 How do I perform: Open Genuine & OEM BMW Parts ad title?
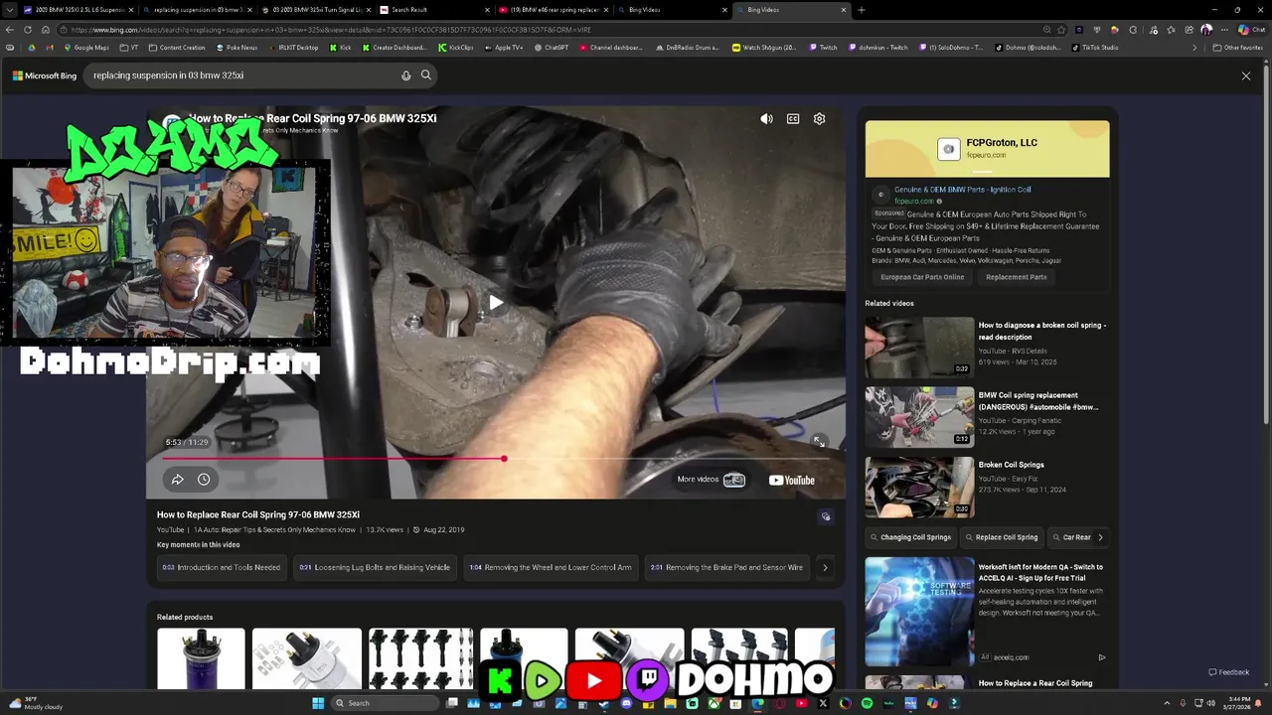point(962,190)
